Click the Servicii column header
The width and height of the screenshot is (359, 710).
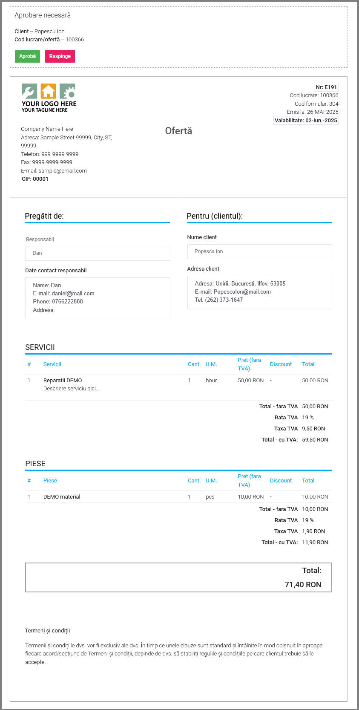52,364
